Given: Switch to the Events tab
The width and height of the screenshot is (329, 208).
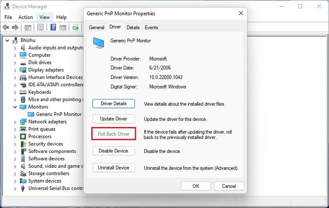Looking at the screenshot, I should click(x=151, y=28).
